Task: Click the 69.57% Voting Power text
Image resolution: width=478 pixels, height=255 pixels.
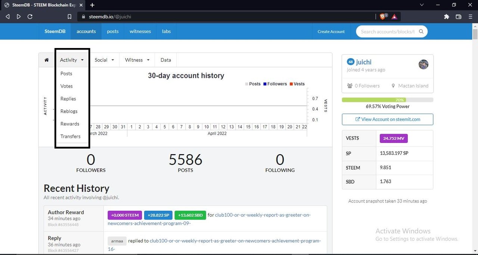Action: (x=388, y=106)
